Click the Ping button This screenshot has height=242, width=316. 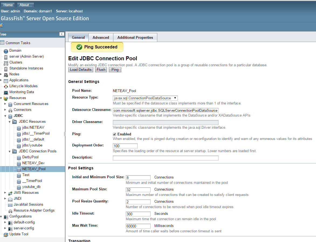coord(115,70)
